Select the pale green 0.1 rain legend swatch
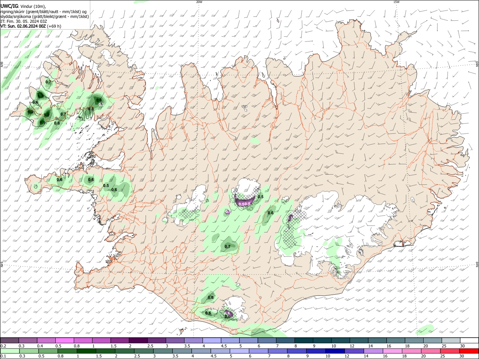 point(10,351)
